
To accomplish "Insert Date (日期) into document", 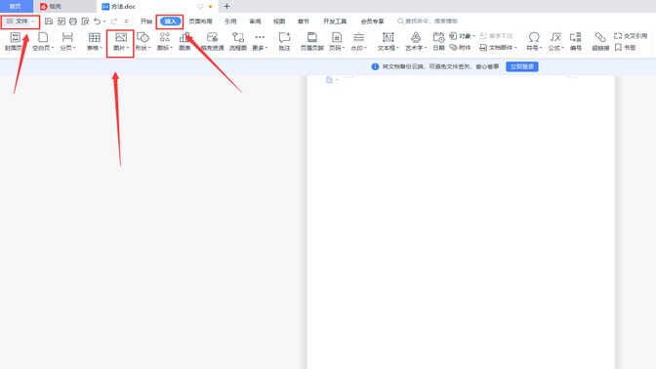I will (x=438, y=41).
